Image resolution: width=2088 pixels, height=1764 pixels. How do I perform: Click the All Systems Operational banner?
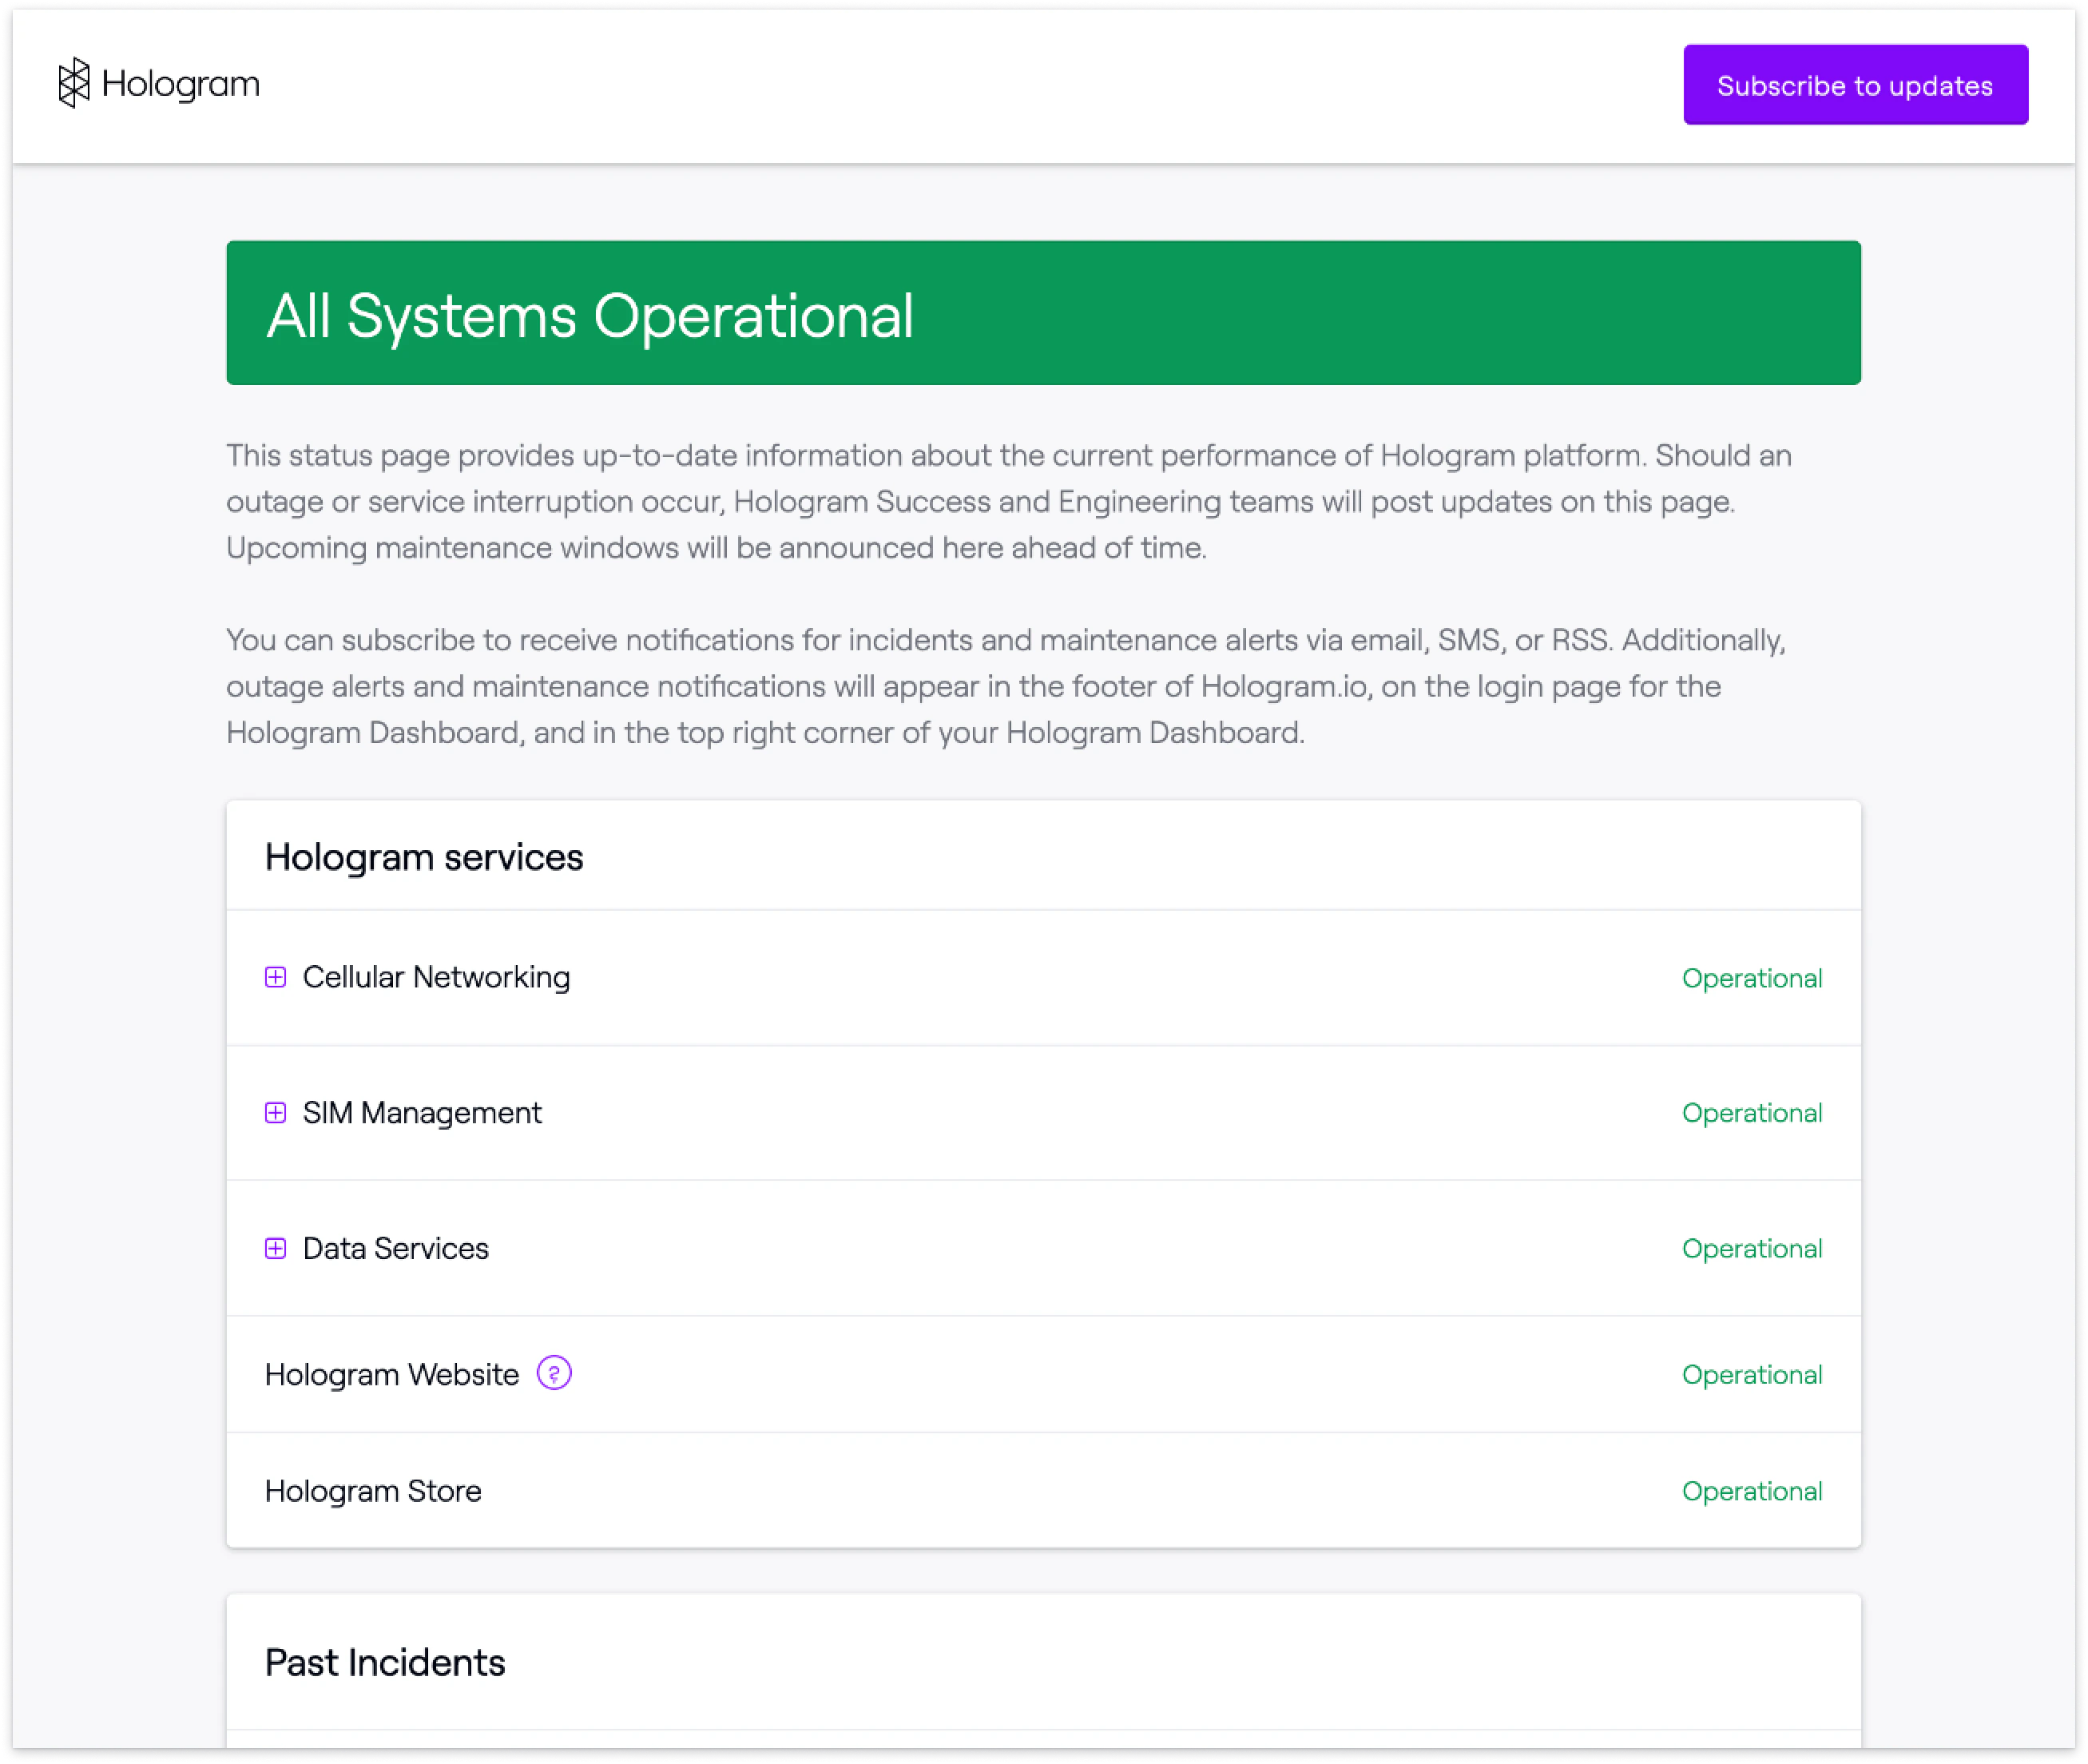(1043, 313)
